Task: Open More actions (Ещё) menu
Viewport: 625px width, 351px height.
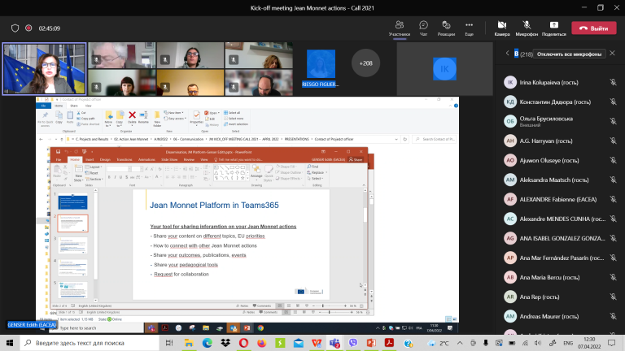Action: [469, 28]
